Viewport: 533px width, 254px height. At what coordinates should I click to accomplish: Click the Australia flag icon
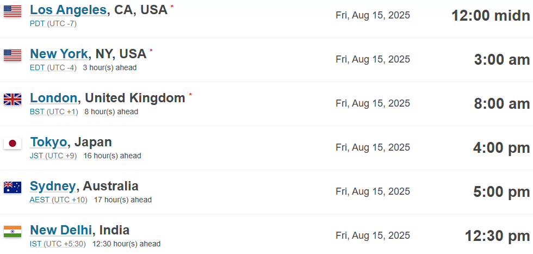[x=13, y=187]
